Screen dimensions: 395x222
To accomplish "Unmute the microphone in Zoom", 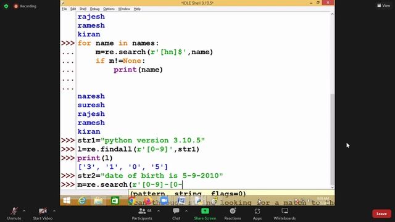I will coord(14,214).
